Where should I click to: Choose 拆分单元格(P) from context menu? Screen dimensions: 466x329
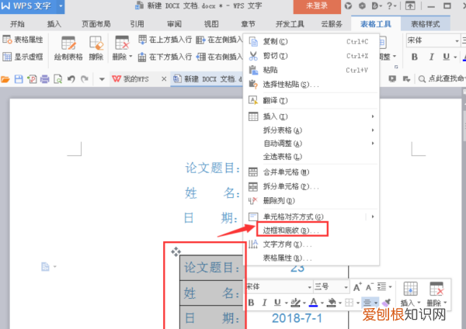311,186
